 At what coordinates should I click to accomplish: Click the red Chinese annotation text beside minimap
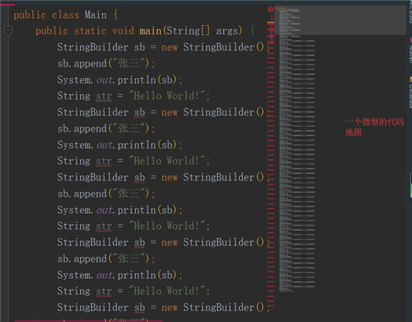tap(374, 127)
